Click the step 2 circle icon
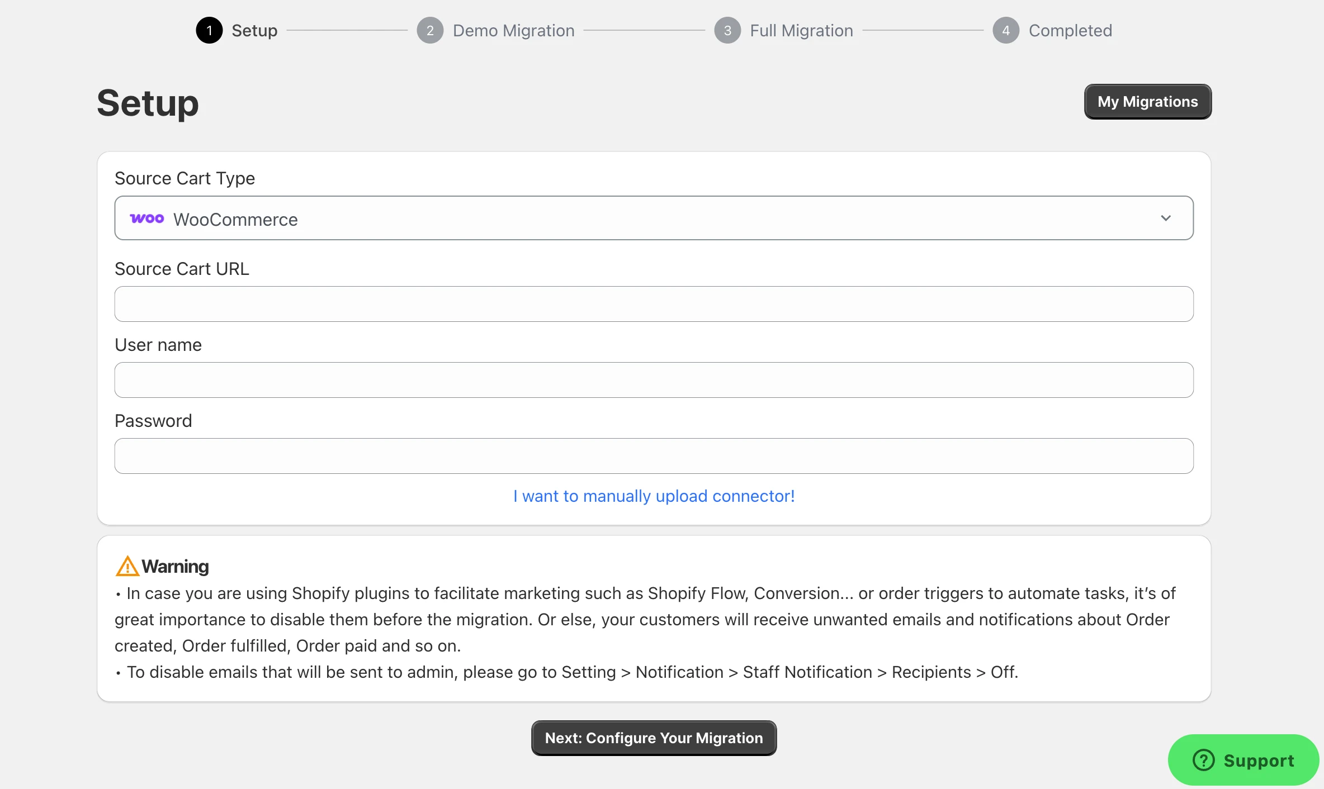The height and width of the screenshot is (789, 1324). pos(430,30)
